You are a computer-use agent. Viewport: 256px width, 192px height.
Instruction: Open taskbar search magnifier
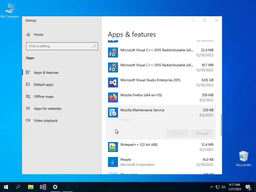click(18, 187)
